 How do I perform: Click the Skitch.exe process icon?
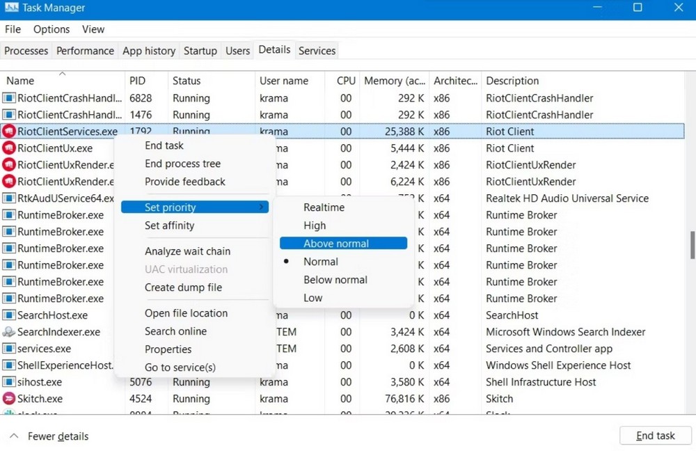(x=9, y=399)
